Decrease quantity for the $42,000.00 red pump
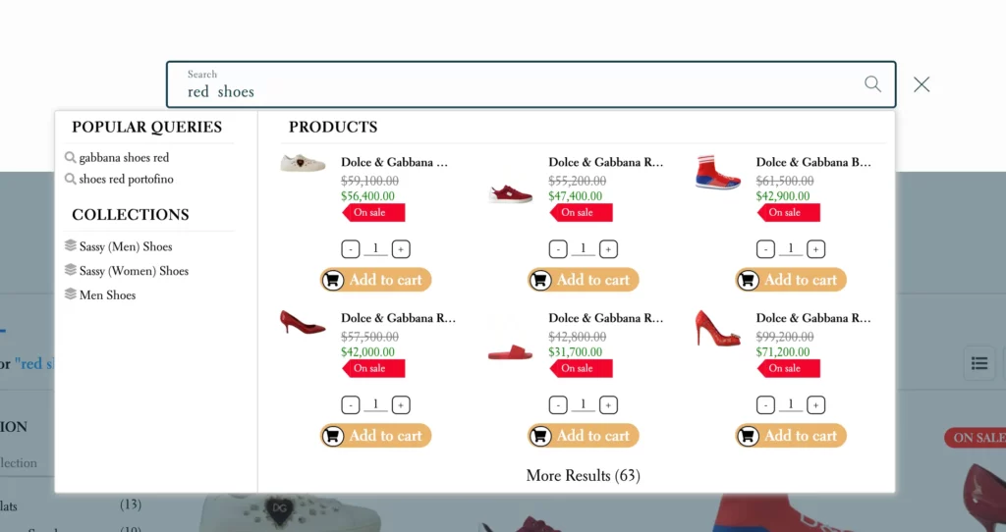Viewport: 1006px width, 532px height. pos(351,405)
